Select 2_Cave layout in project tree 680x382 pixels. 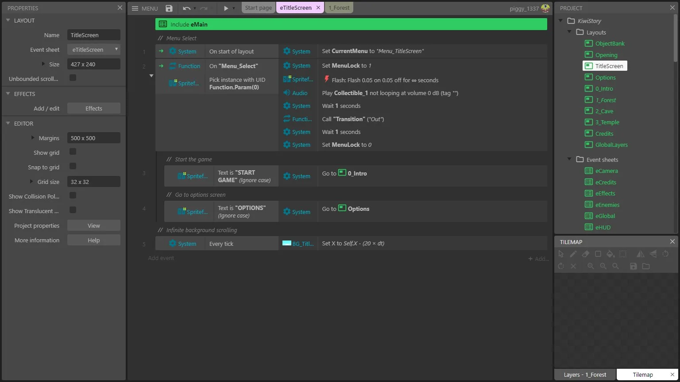(604, 111)
